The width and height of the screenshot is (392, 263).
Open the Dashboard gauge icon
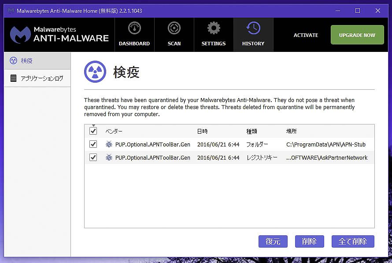(x=134, y=28)
